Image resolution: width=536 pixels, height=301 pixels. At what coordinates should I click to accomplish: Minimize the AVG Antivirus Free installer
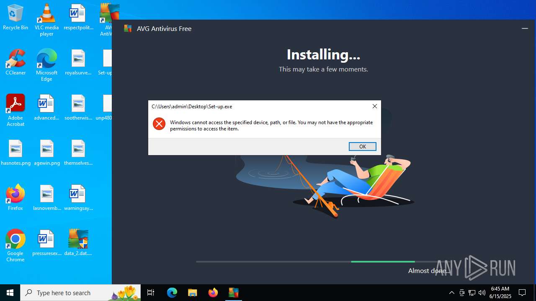pyautogui.click(x=525, y=28)
